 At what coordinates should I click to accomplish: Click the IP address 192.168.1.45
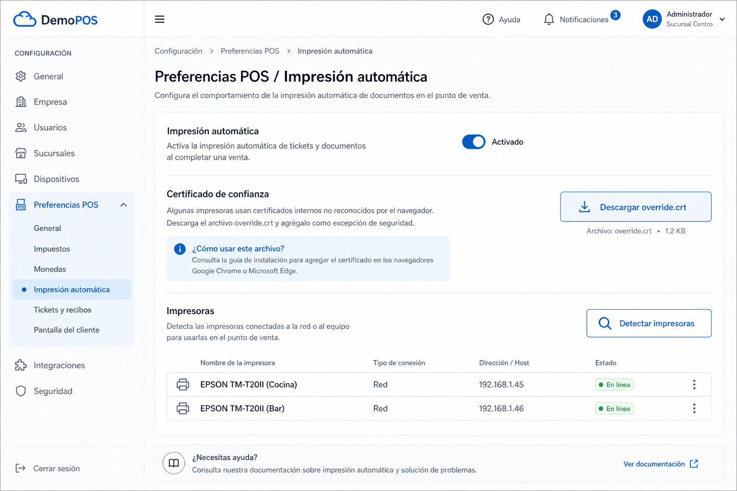click(501, 385)
